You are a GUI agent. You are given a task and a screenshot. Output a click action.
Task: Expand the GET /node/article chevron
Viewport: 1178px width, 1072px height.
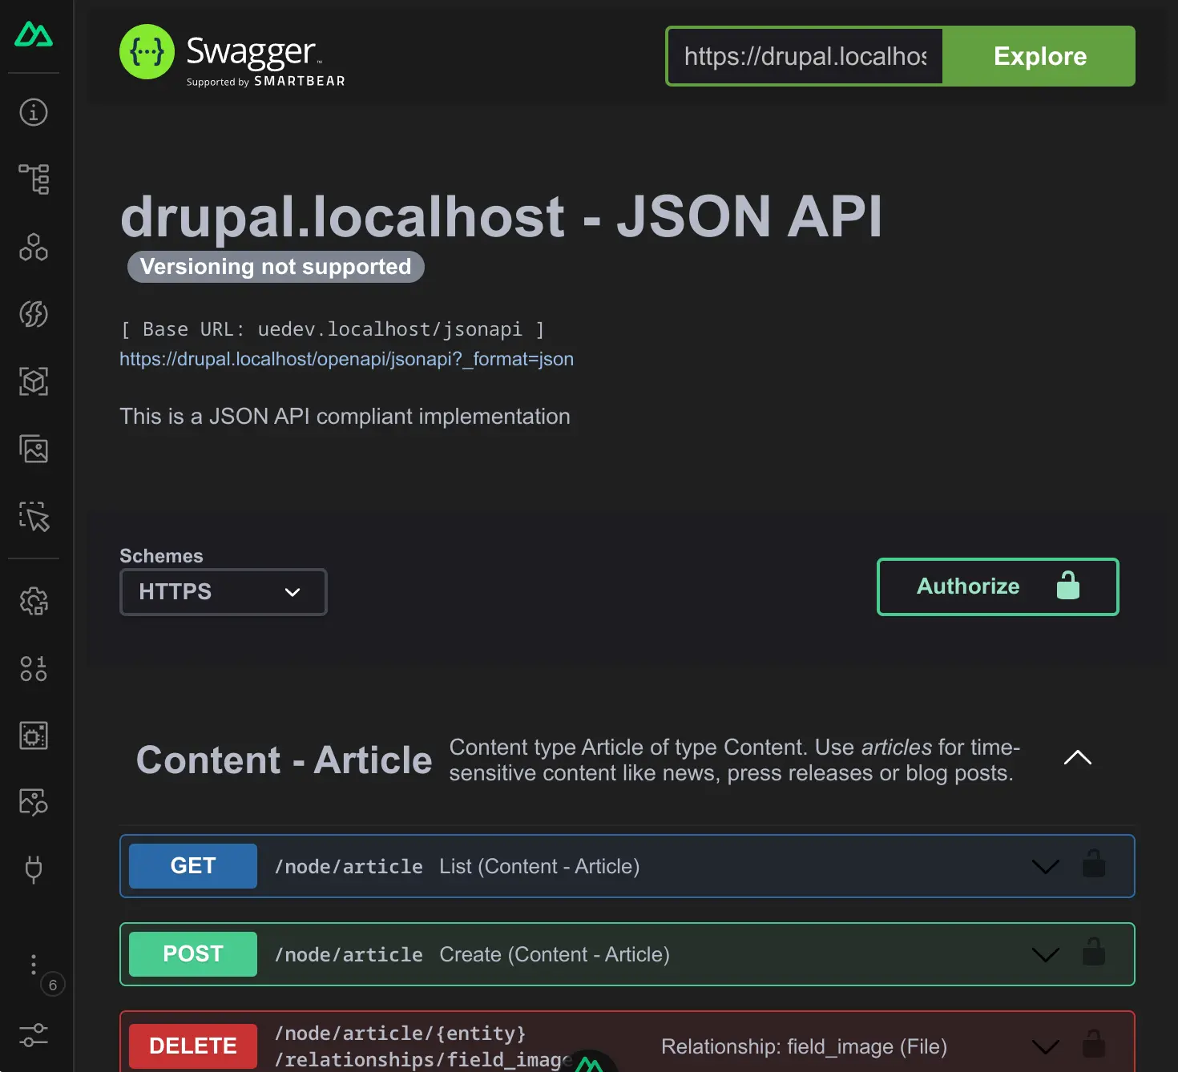coord(1046,867)
